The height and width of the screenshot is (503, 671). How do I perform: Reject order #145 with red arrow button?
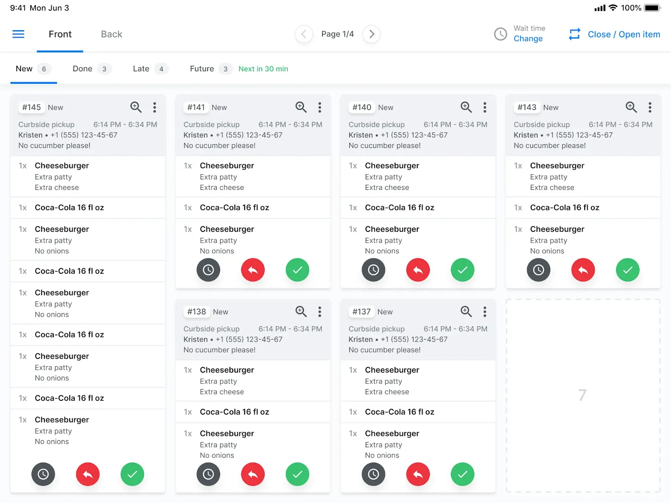pos(88,474)
